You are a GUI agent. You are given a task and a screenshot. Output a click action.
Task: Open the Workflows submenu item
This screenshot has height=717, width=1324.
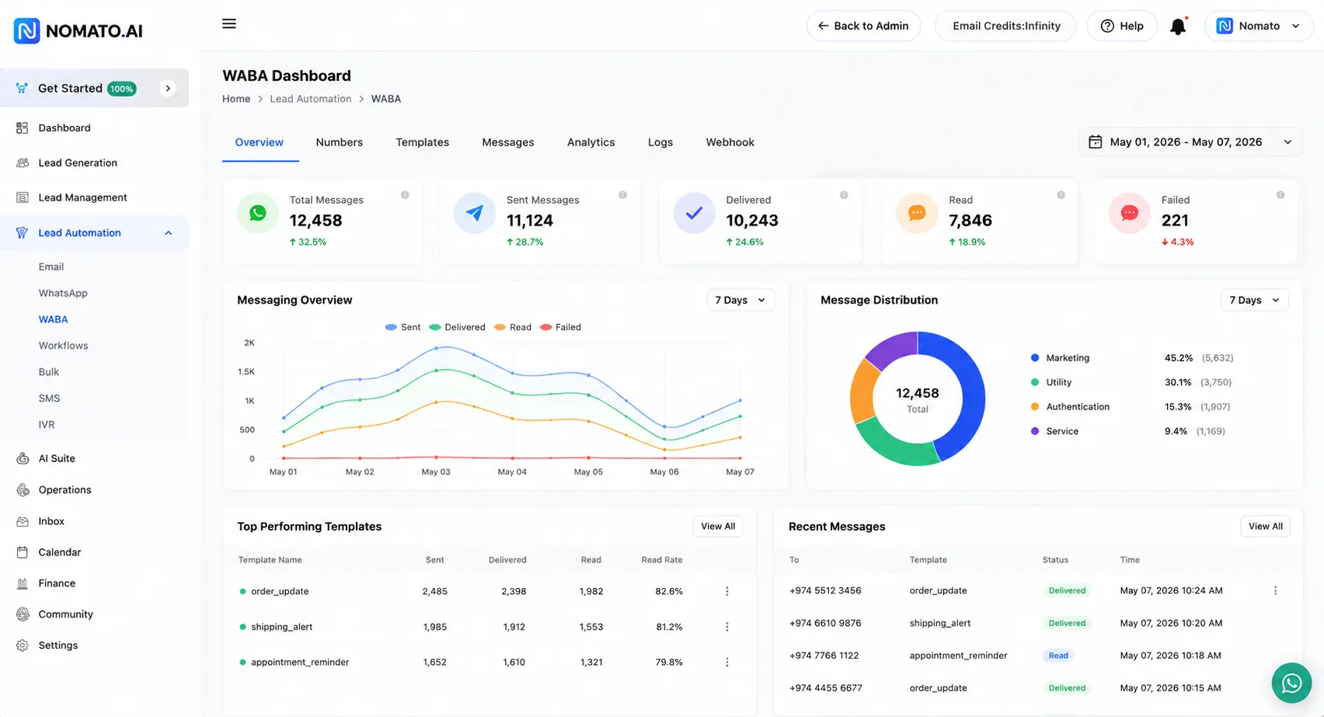click(64, 346)
